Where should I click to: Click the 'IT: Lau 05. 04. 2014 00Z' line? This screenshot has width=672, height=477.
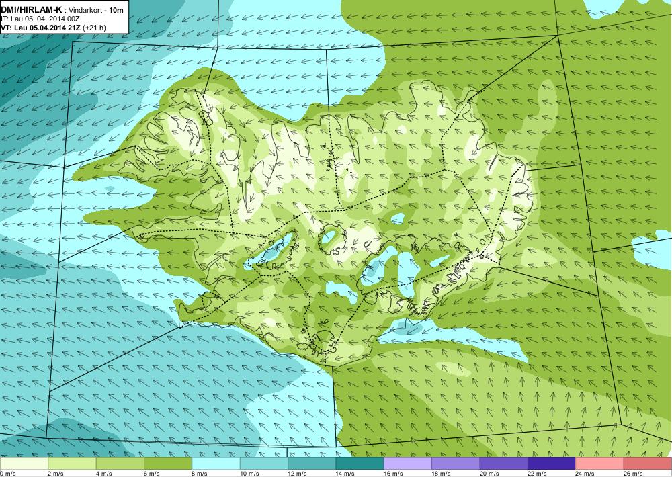tap(41, 19)
